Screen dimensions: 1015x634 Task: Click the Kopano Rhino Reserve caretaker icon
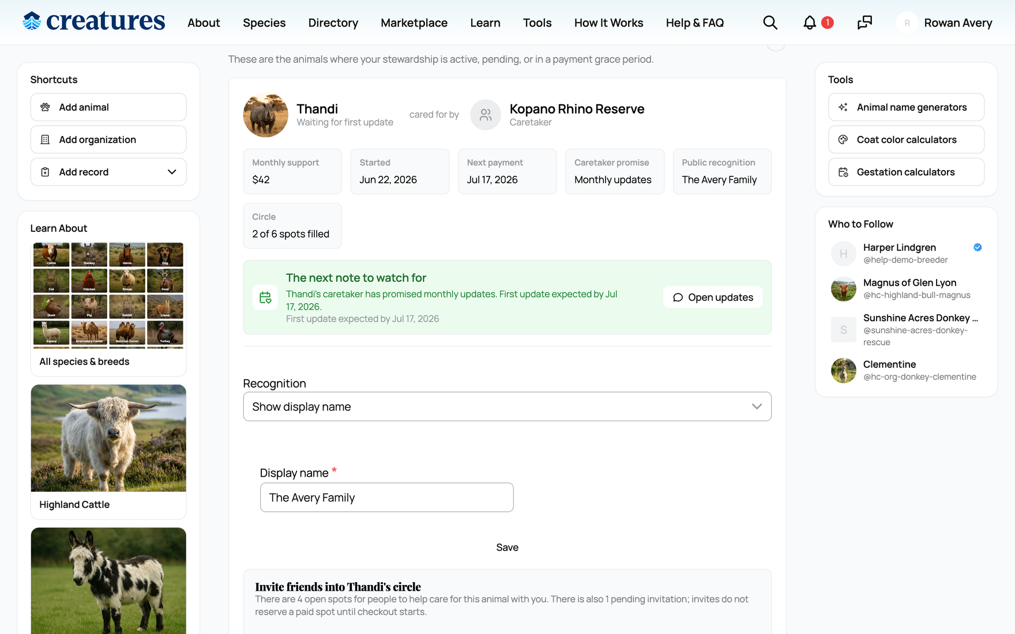(x=486, y=115)
